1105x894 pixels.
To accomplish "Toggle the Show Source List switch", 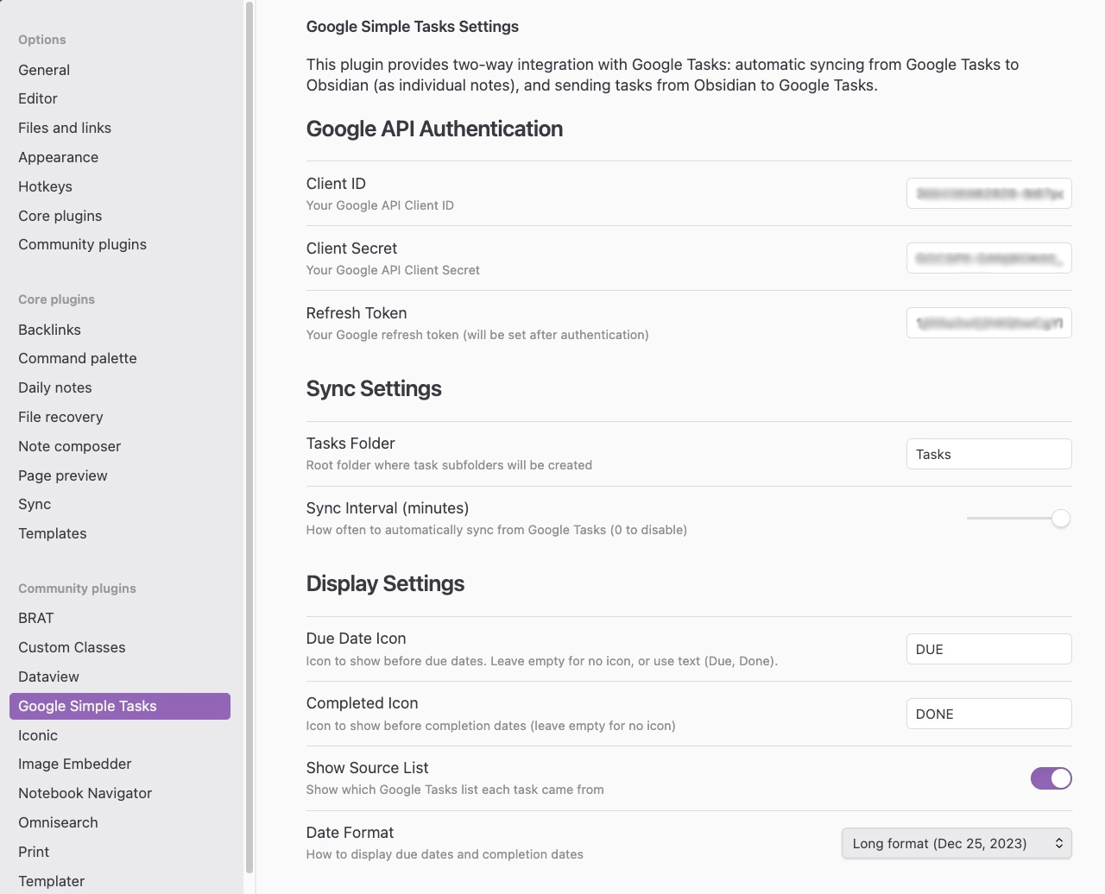I will point(1051,778).
